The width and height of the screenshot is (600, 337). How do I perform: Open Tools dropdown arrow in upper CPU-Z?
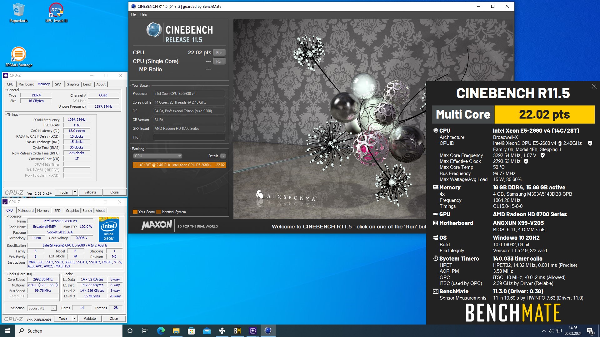[75, 192]
